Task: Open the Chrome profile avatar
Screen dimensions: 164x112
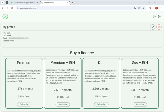Action: (156, 8)
